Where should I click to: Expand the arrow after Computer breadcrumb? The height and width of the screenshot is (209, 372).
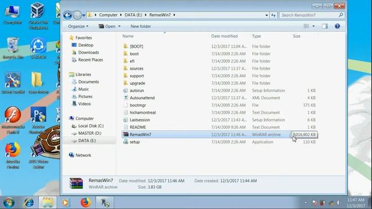point(121,15)
